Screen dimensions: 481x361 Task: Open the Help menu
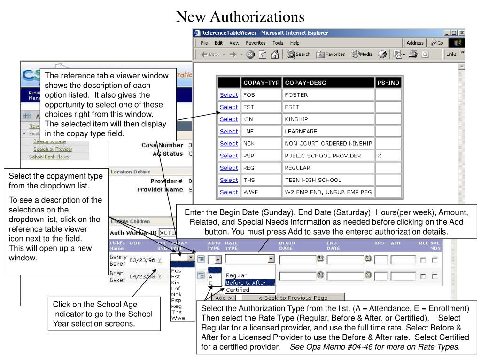coord(295,43)
